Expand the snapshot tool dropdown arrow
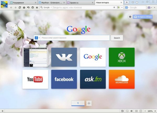 pos(152,8)
